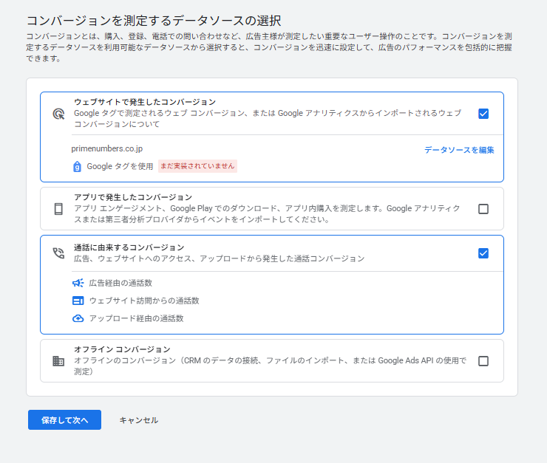
Task: Uncheck the website conversions checkbox
Action: coord(483,114)
